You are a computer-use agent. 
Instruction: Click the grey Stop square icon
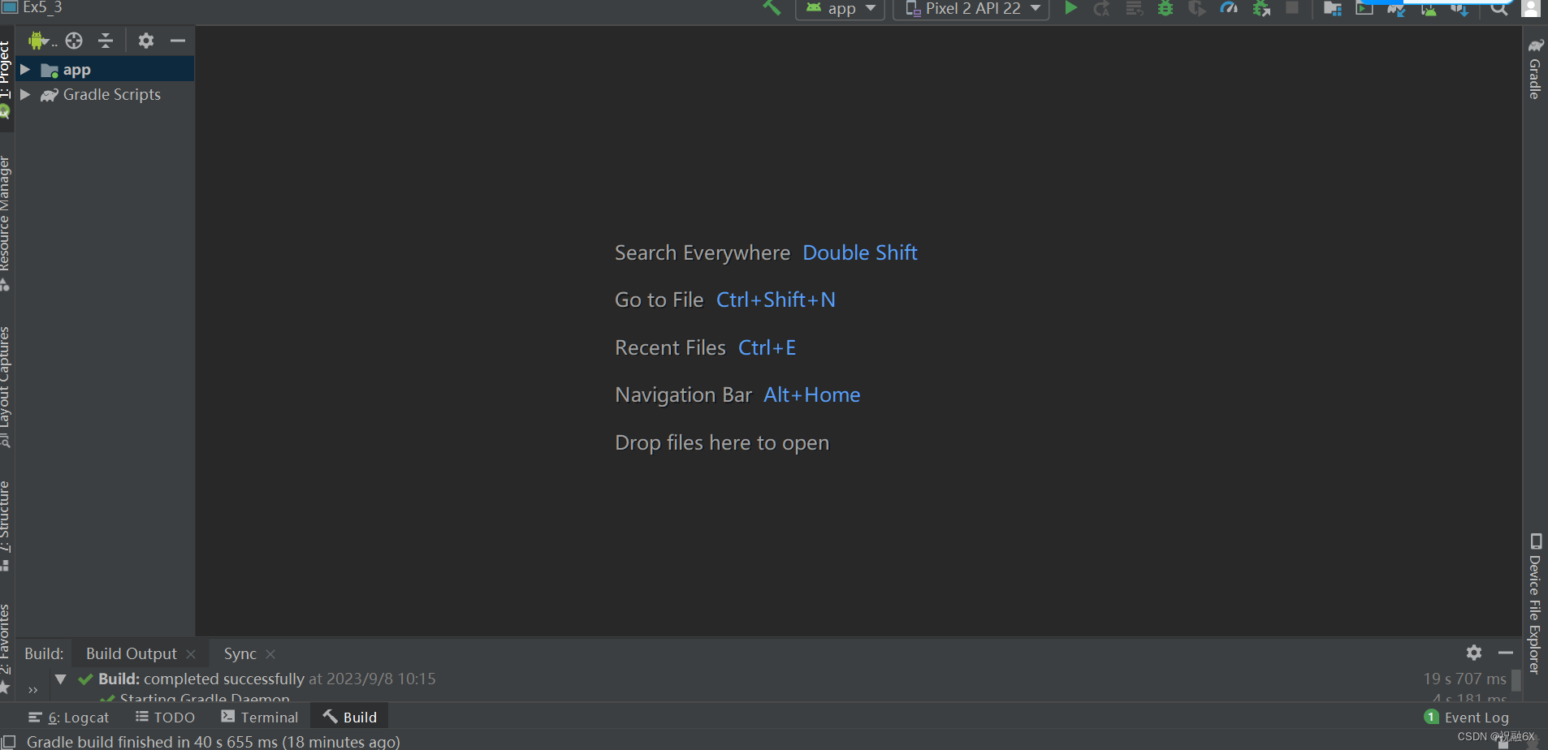1292,8
